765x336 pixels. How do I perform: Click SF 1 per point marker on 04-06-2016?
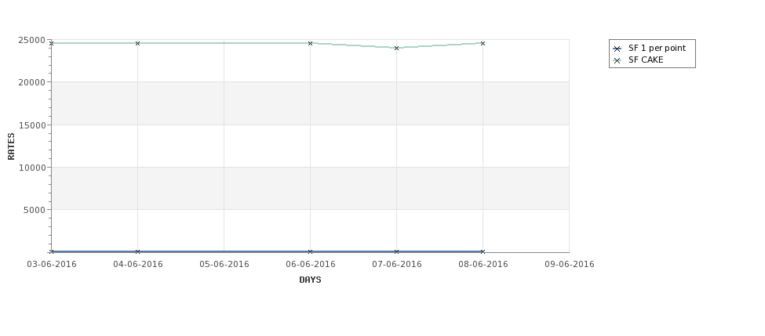coord(137,251)
